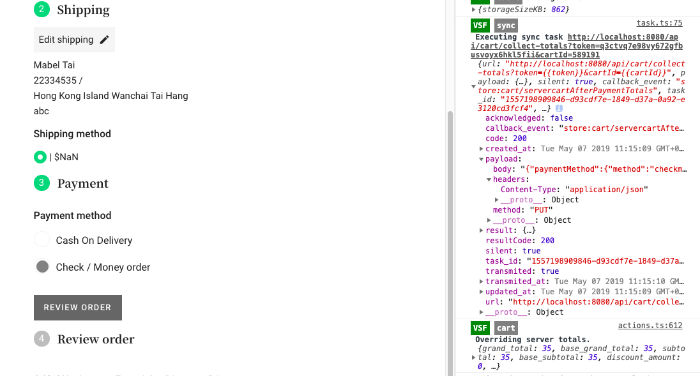700x376 pixels.
Task: Expand the created_at property
Action: coord(481,149)
